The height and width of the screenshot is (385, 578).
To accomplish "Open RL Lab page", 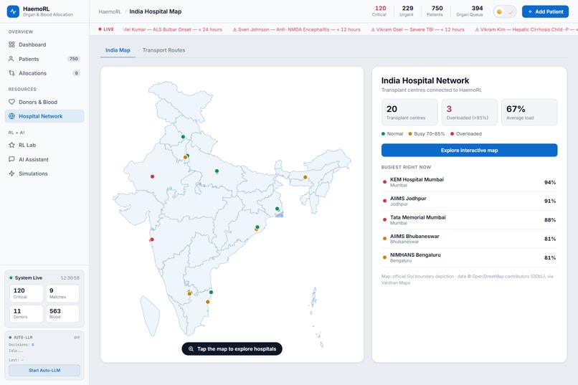I will [44, 145].
